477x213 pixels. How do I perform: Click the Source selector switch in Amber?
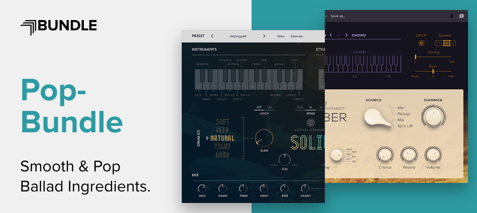click(377, 118)
